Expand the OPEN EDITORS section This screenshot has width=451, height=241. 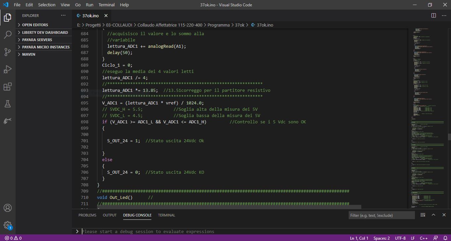point(35,25)
